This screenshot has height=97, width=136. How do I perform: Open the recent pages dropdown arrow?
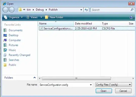(16, 10)
